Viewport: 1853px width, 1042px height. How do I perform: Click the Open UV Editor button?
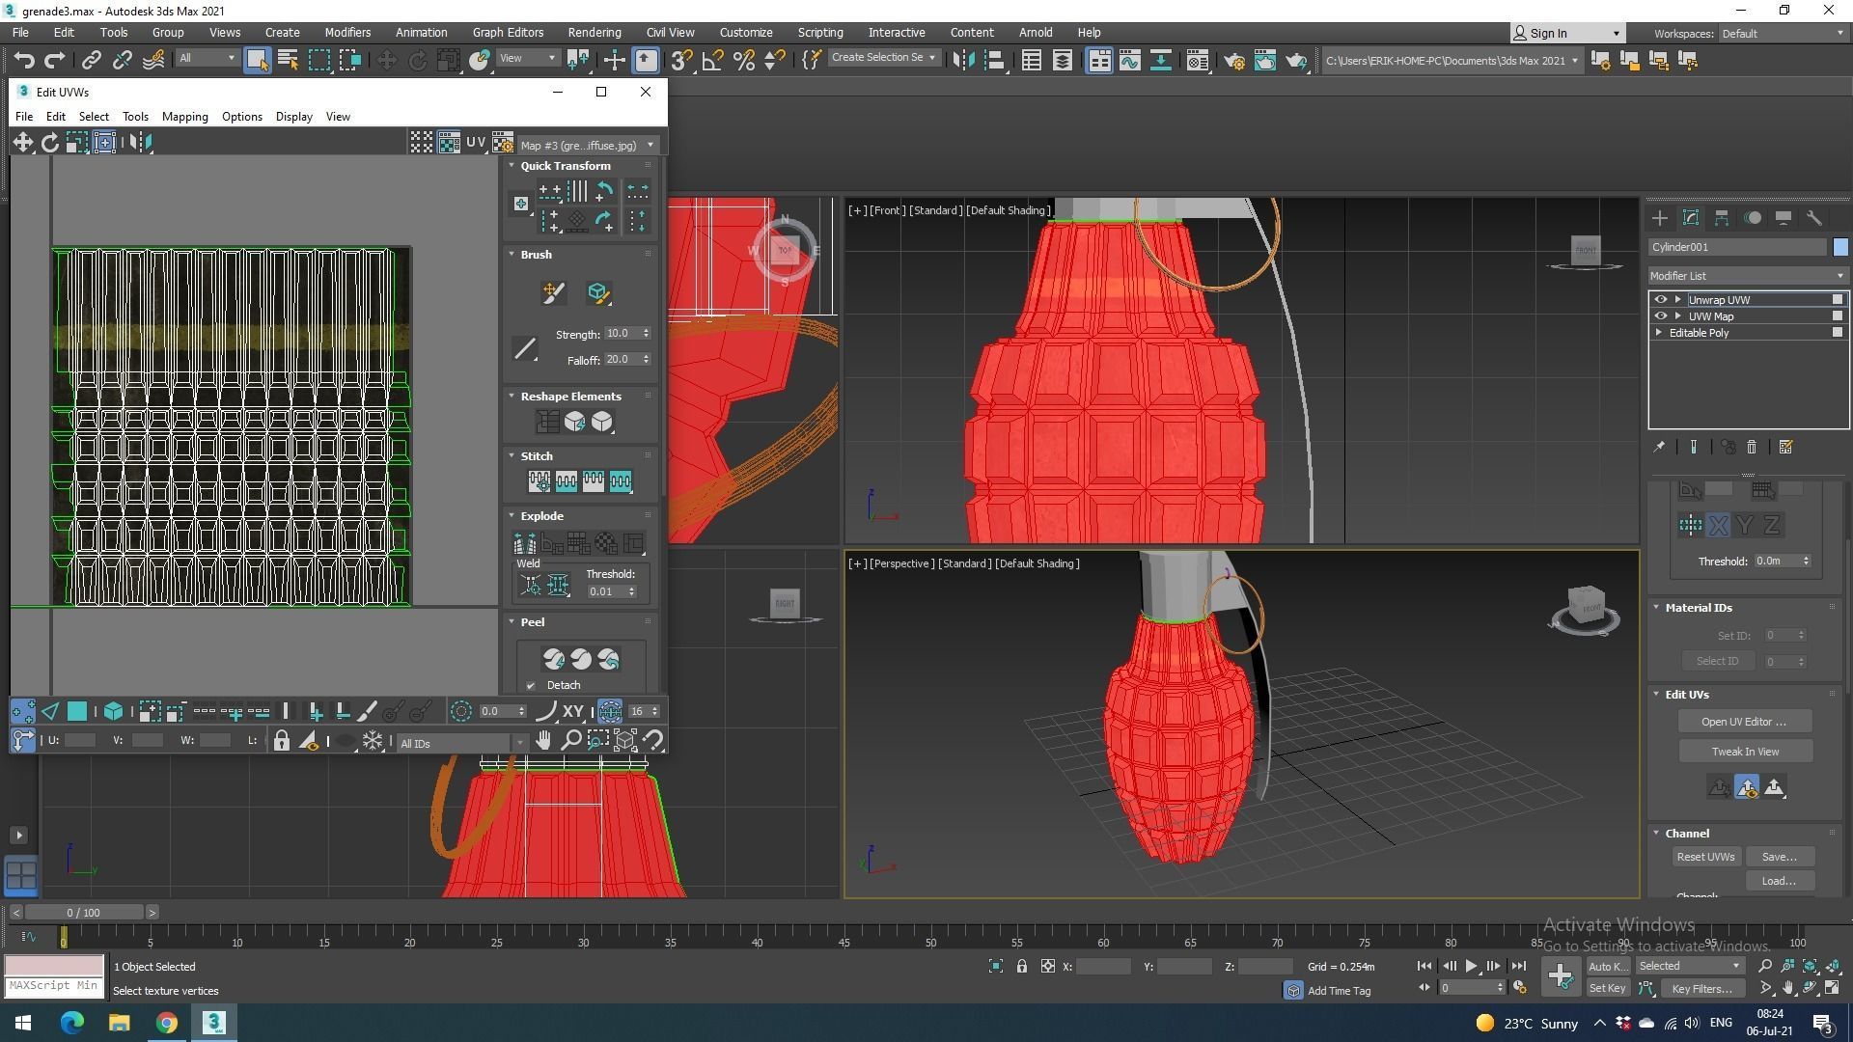pyautogui.click(x=1743, y=722)
